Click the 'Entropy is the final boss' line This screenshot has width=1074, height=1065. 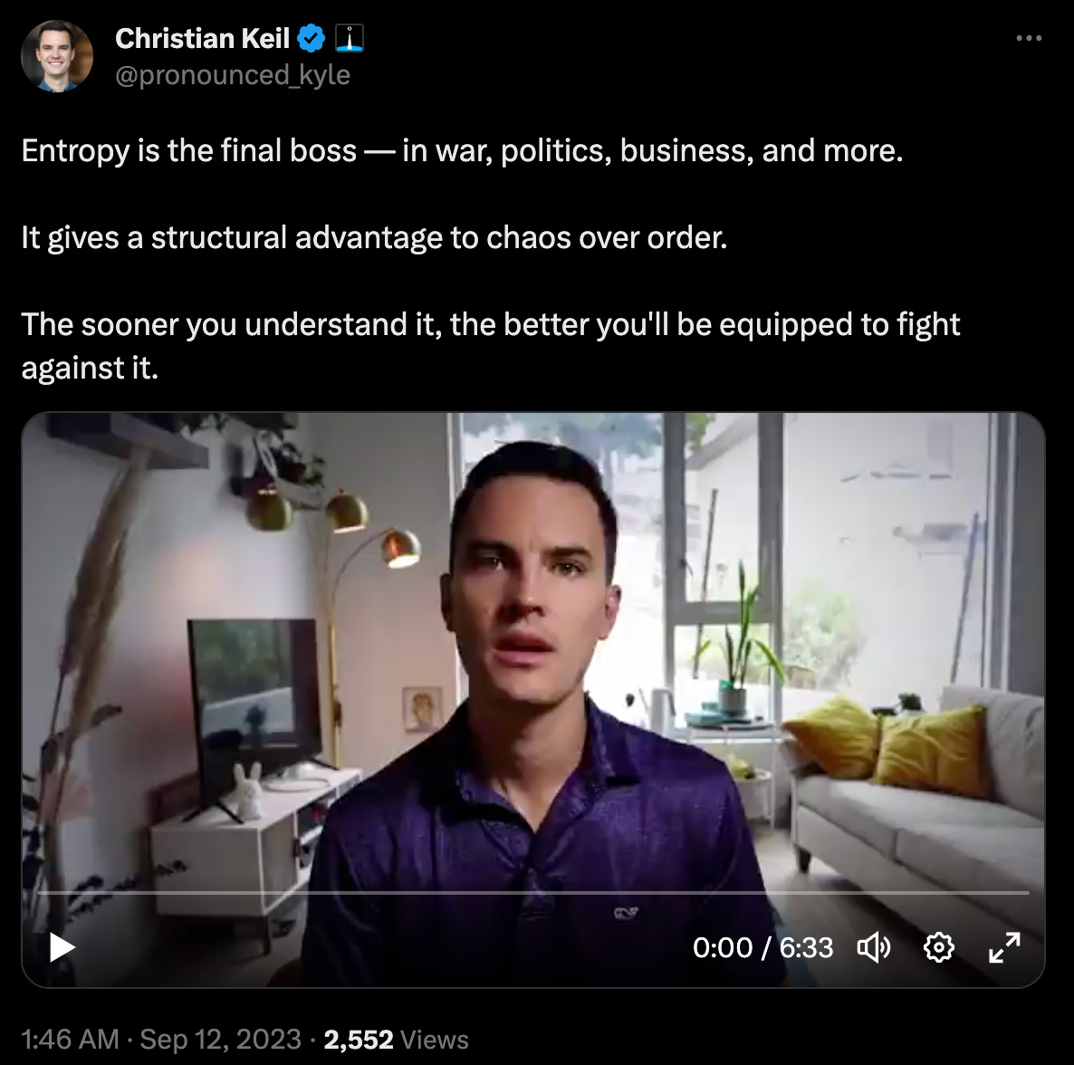tap(463, 150)
